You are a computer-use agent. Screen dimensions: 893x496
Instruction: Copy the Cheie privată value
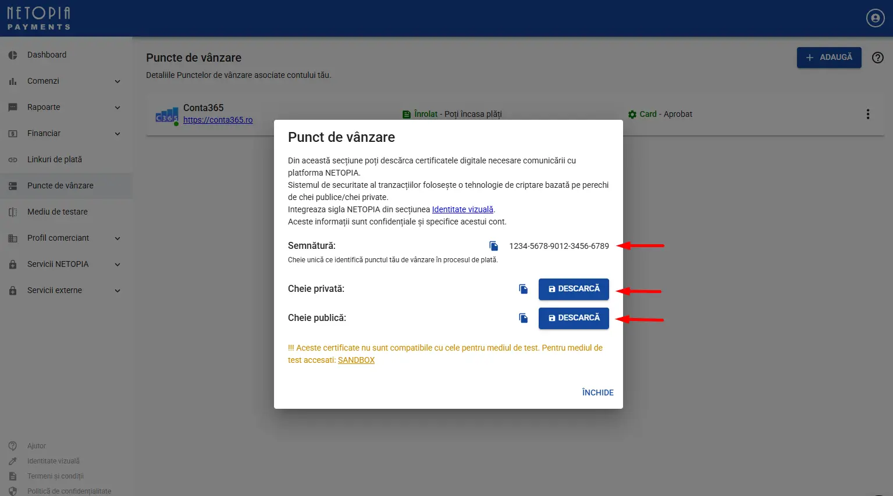click(x=523, y=289)
